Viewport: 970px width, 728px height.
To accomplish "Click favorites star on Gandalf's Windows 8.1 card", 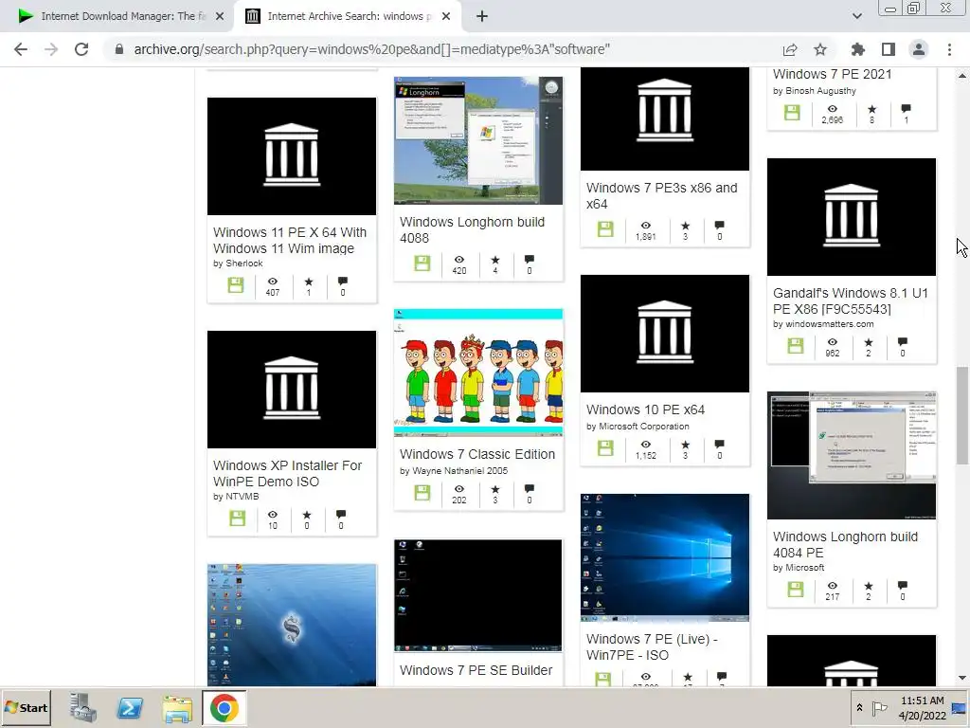I will pos(869,342).
